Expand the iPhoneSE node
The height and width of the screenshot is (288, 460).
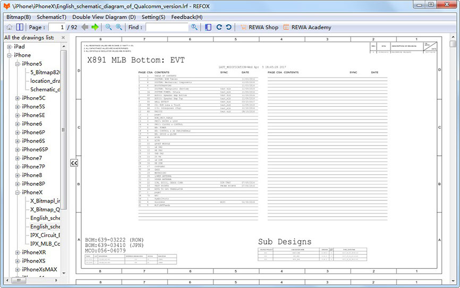[x=18, y=115]
